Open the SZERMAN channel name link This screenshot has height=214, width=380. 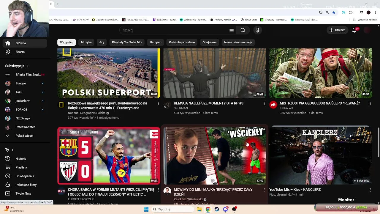point(181,108)
